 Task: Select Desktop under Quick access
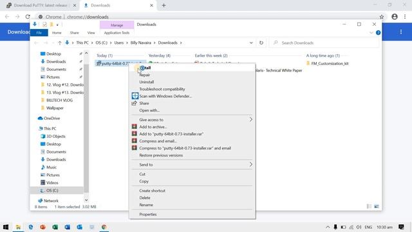[x=53, y=53]
